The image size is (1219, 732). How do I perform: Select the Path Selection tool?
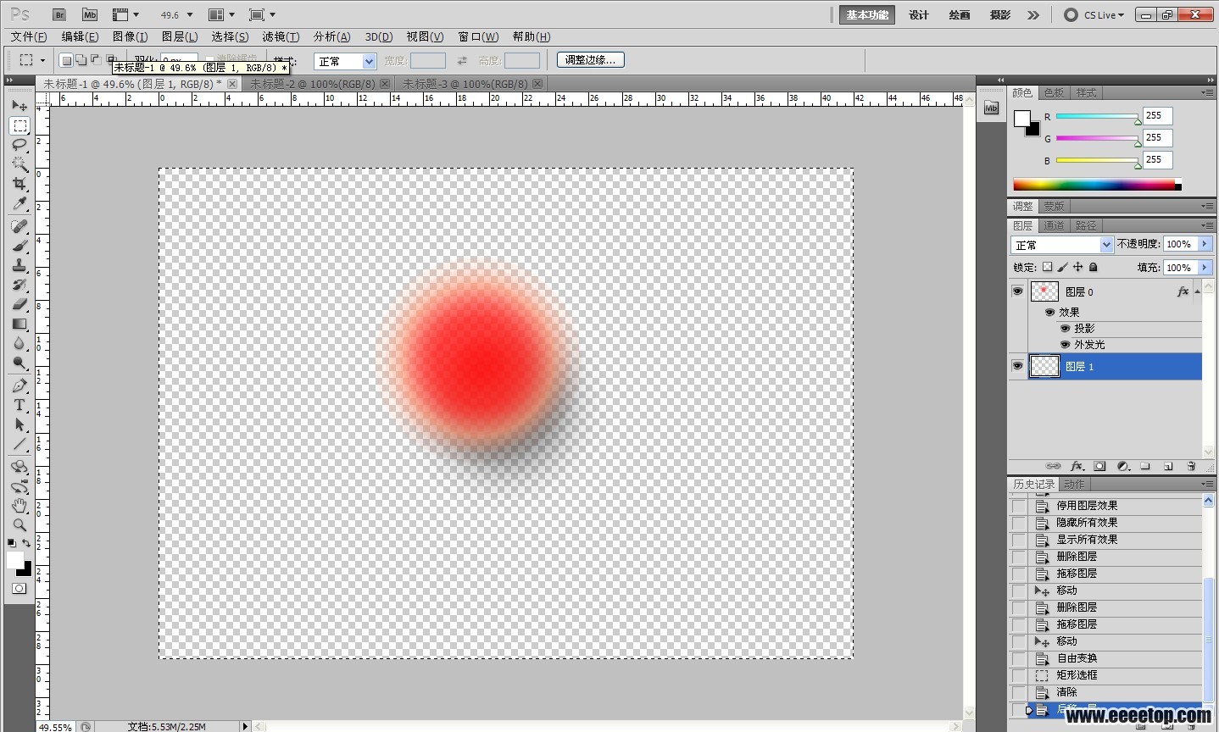point(19,424)
